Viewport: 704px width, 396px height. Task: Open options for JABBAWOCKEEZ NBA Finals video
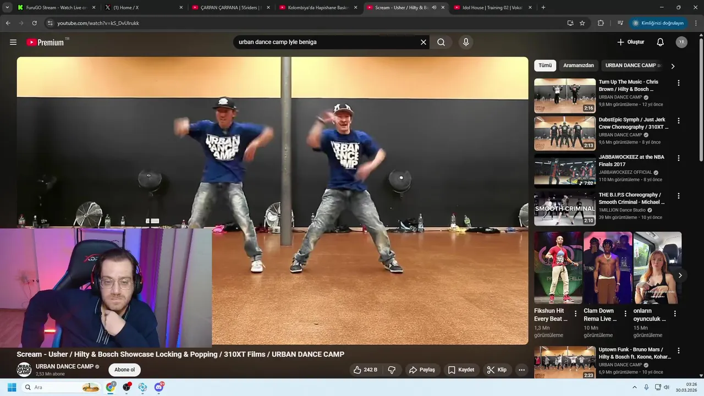[678, 158]
